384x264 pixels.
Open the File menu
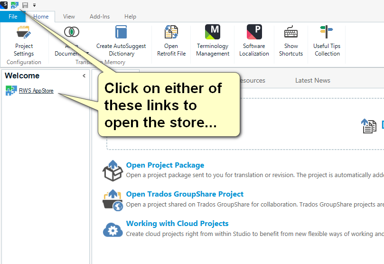pos(13,17)
